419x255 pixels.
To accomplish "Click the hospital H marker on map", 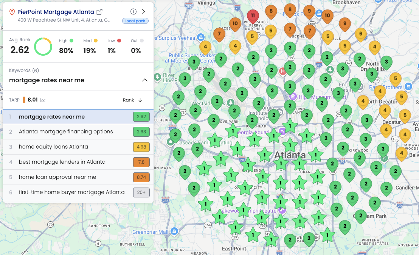I will coord(282,71).
